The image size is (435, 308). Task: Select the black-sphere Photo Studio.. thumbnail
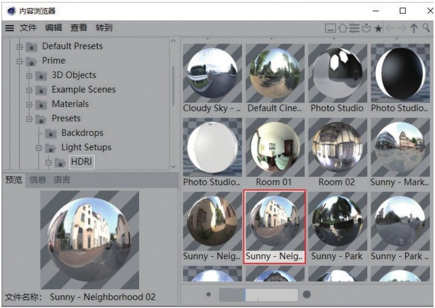(x=400, y=73)
